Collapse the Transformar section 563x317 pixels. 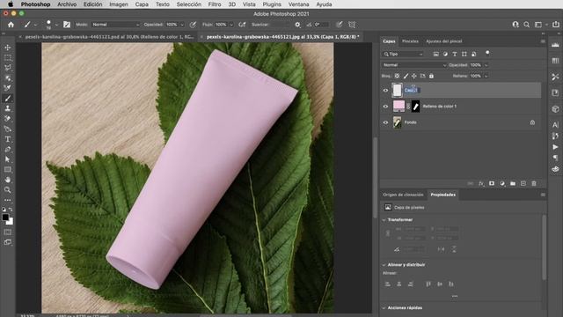pyautogui.click(x=384, y=219)
